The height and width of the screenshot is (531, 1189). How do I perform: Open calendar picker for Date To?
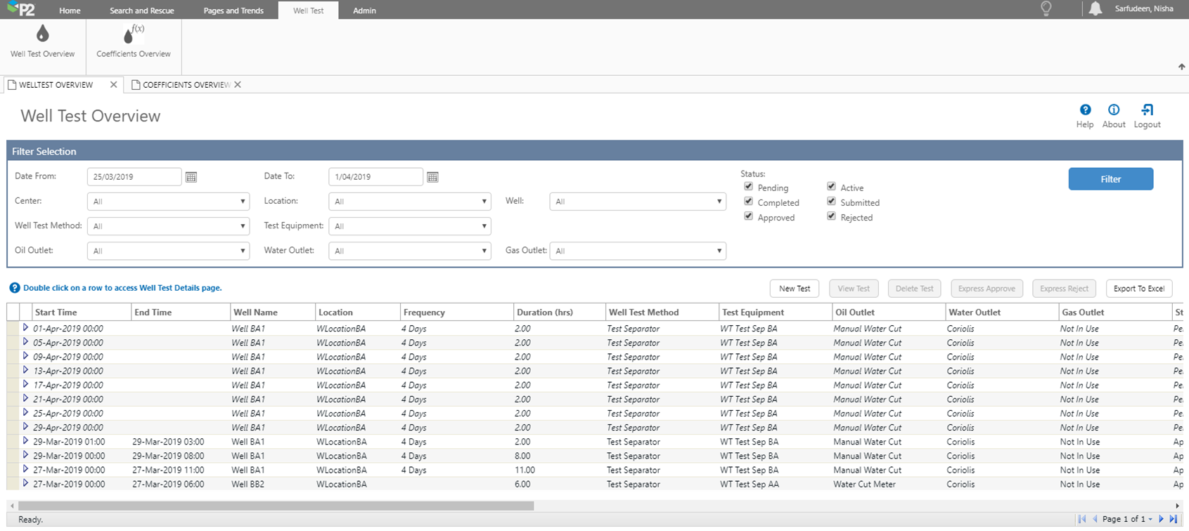(432, 178)
